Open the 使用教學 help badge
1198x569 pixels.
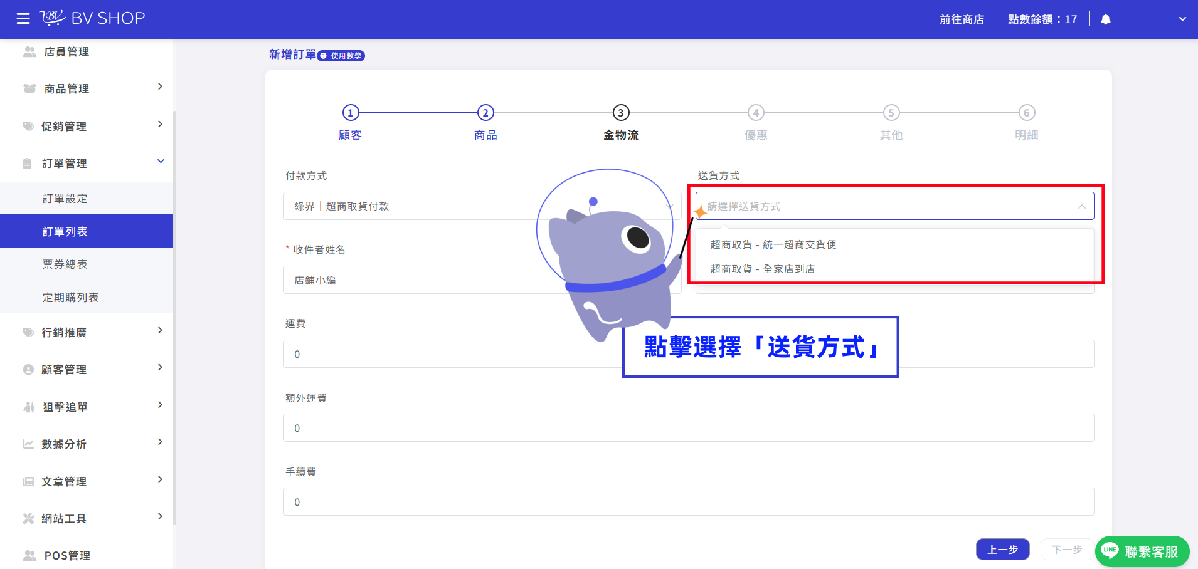341,56
